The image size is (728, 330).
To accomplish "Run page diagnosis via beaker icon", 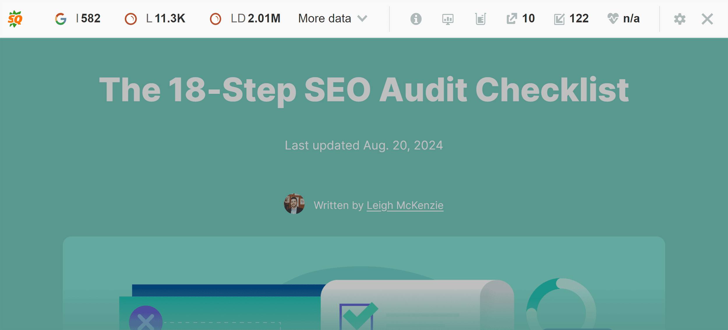I will click(x=480, y=18).
